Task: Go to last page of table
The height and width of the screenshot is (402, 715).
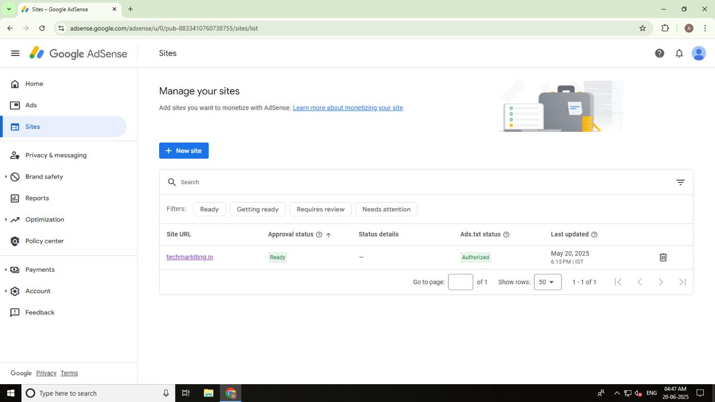Action: pyautogui.click(x=683, y=282)
